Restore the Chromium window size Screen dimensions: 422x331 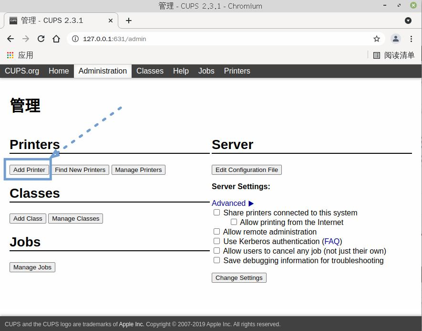[x=399, y=5]
